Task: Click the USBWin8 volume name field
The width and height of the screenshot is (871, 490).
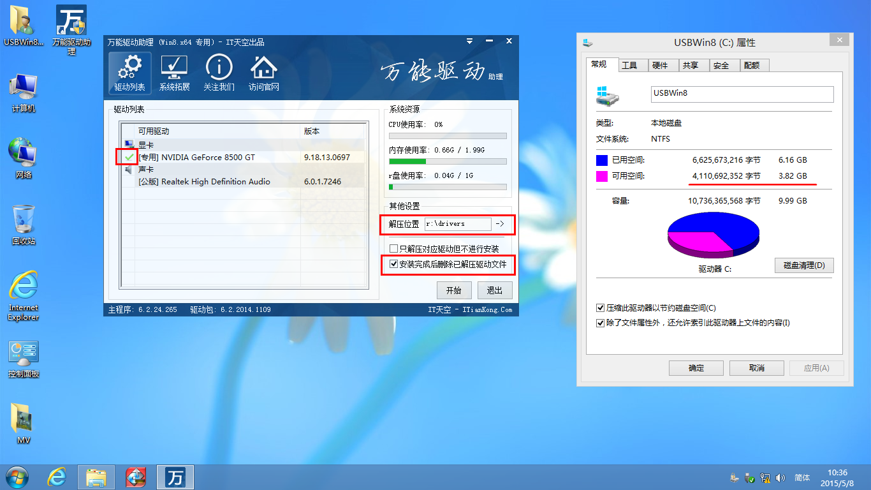Action: click(x=742, y=94)
